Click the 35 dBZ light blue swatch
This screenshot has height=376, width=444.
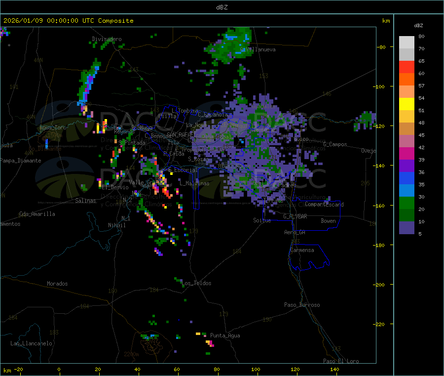point(407,191)
